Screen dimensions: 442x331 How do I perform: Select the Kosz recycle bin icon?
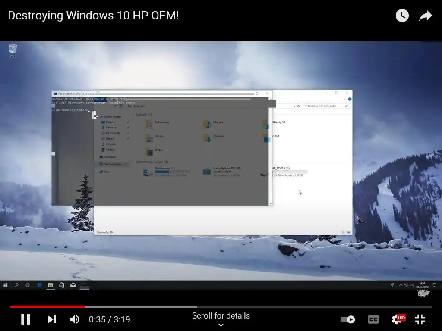13,50
